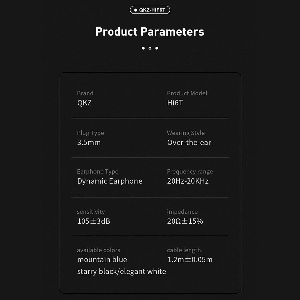Click the 105±3dB sensitivity value
The height and width of the screenshot is (300, 300).
coord(93,221)
